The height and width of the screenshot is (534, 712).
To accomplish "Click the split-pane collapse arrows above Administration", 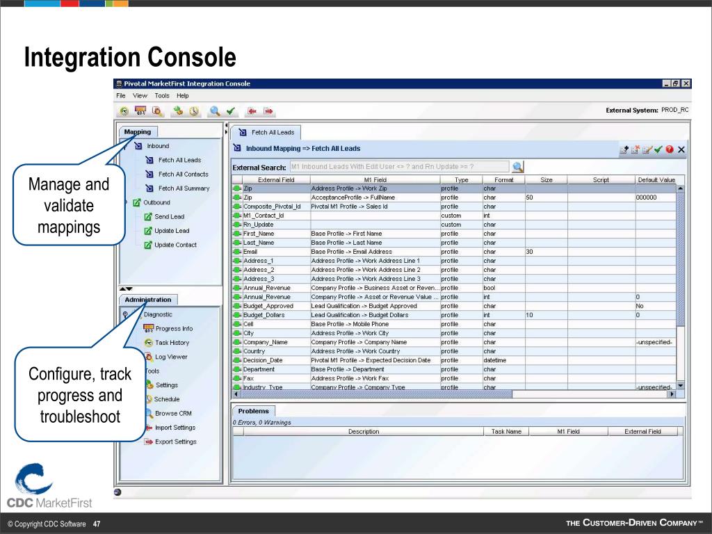I will click(126, 289).
